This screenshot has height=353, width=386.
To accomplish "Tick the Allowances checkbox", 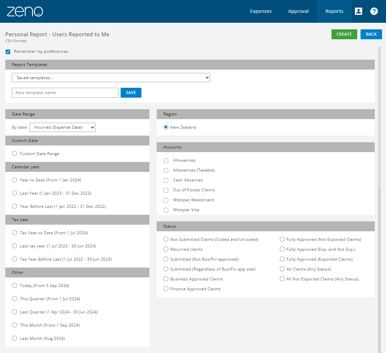I will [x=166, y=161].
